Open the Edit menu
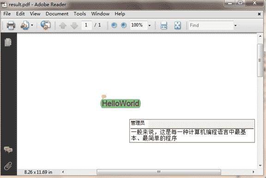 click(x=20, y=14)
